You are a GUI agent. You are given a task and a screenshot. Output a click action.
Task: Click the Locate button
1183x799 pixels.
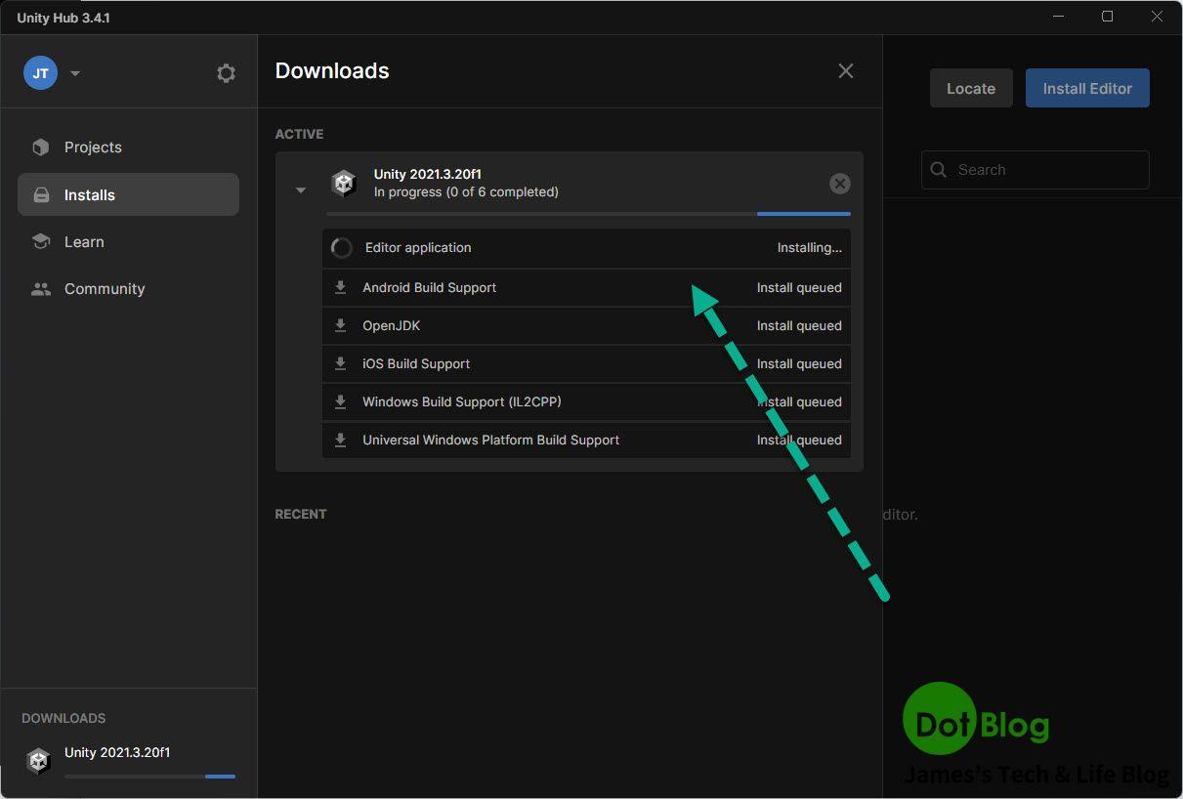pos(970,88)
